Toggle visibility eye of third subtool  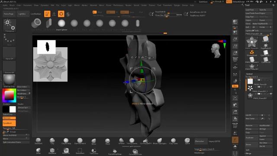point(271,94)
